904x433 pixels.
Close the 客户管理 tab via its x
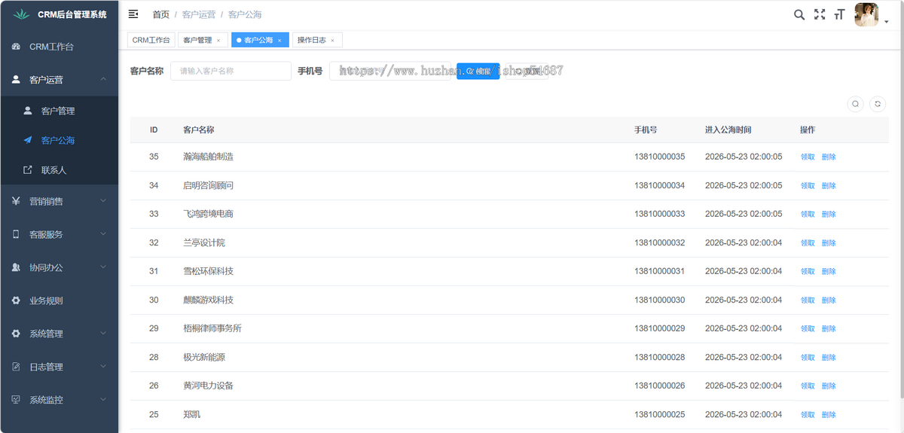218,41
